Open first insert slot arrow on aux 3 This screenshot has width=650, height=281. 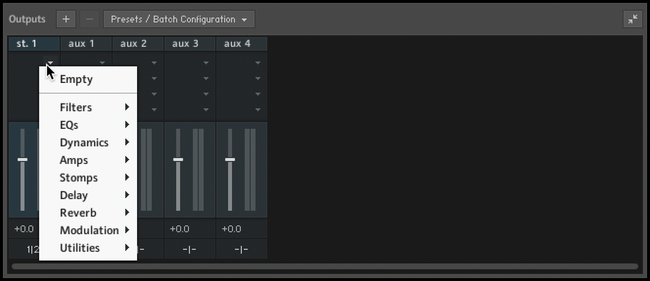[206, 63]
